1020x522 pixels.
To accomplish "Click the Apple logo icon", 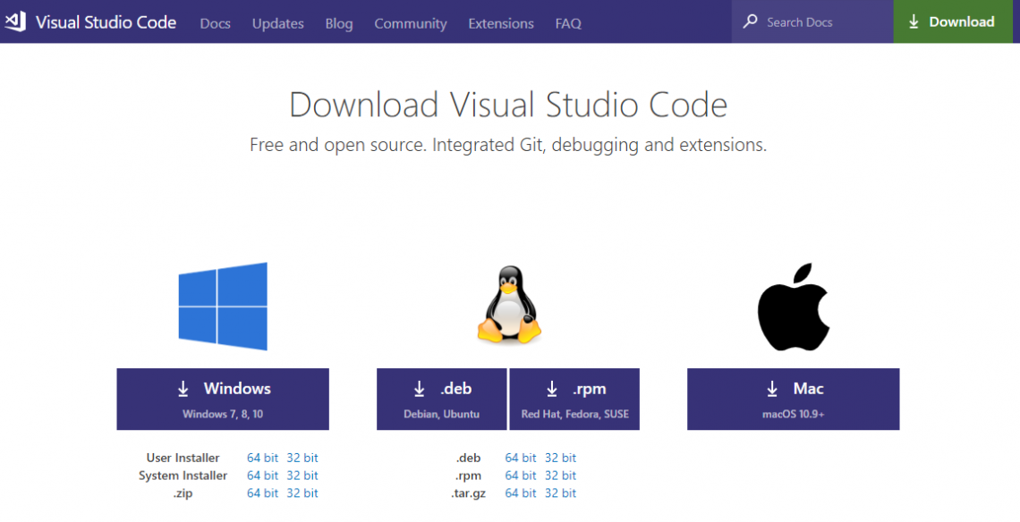I will 794,307.
